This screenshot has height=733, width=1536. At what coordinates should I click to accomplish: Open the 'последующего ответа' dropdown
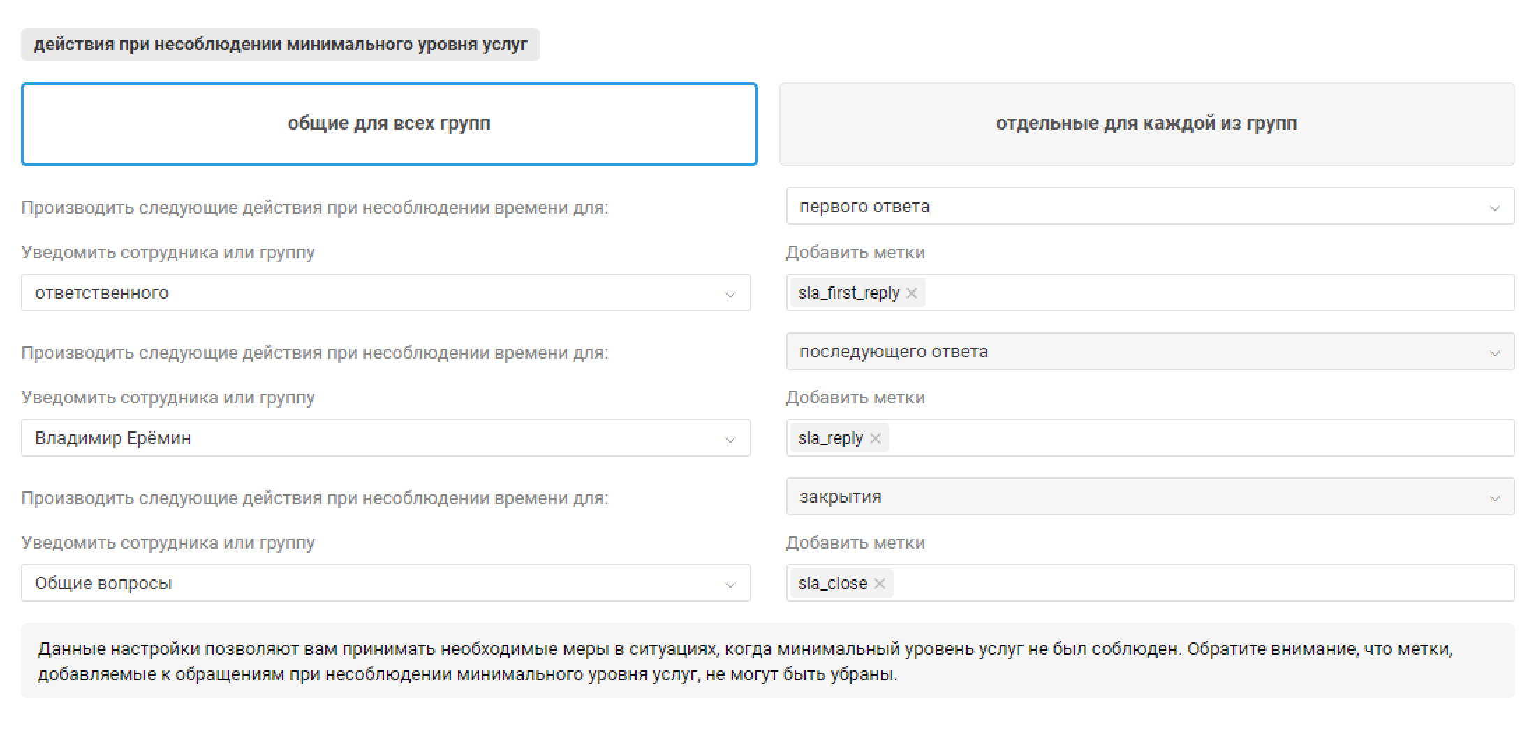pos(1149,352)
